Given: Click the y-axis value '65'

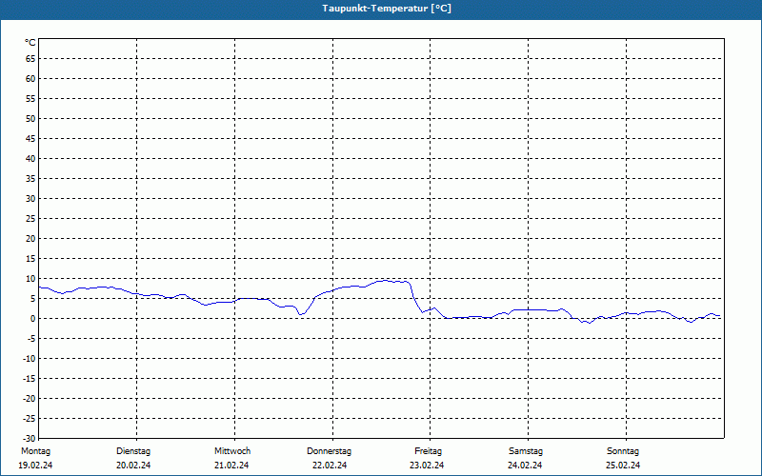Looking at the screenshot, I should pos(30,59).
